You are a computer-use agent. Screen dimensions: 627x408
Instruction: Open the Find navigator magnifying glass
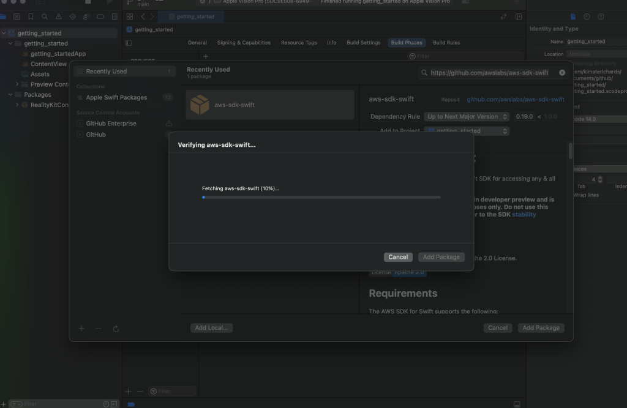pos(45,17)
